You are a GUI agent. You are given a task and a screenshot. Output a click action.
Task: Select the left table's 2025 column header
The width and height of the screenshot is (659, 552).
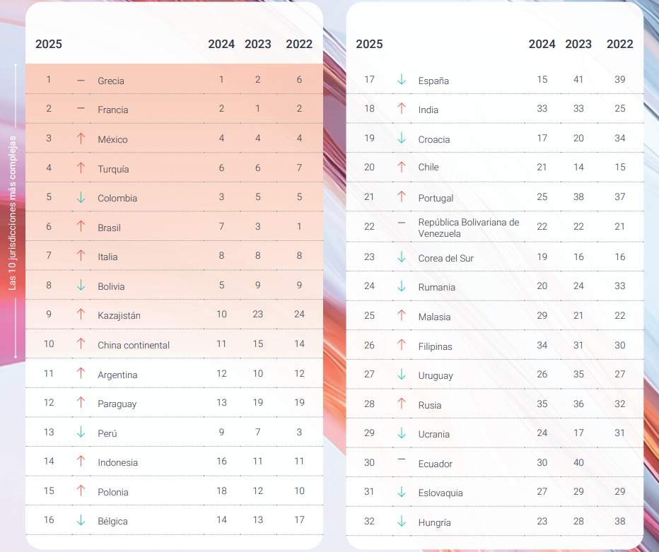[49, 44]
